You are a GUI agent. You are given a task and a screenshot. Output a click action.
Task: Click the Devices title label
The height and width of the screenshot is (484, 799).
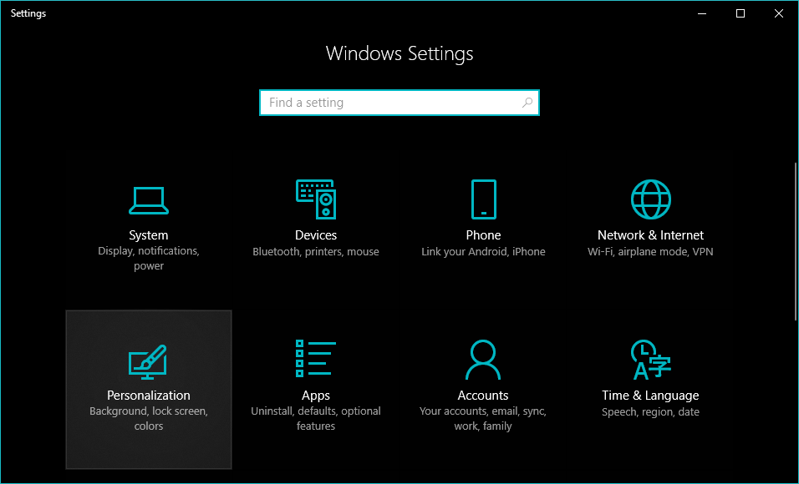click(x=316, y=235)
